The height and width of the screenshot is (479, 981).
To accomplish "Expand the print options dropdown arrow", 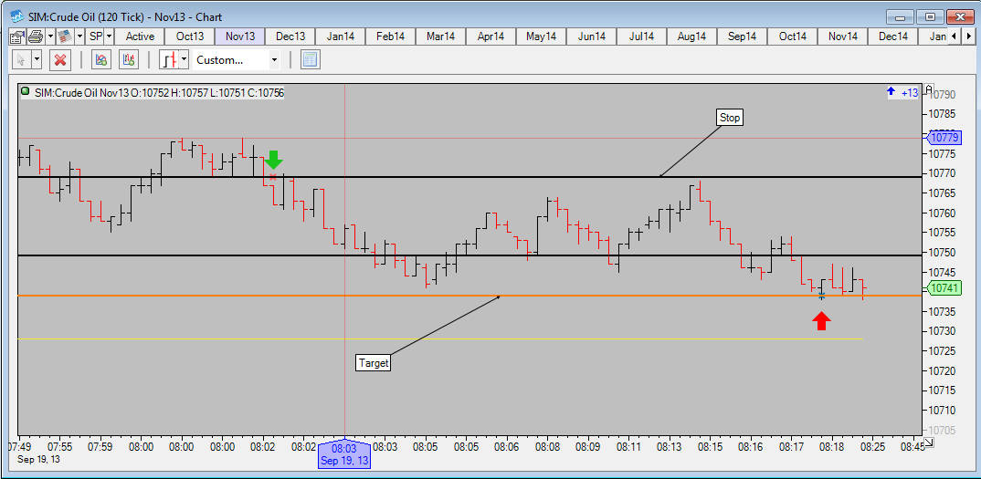I will coord(50,36).
